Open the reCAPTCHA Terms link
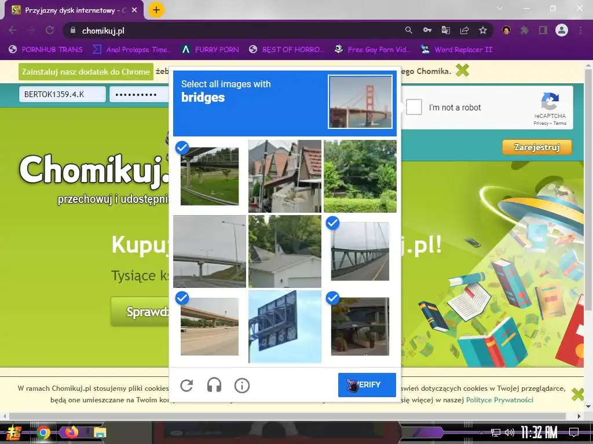 click(x=560, y=123)
